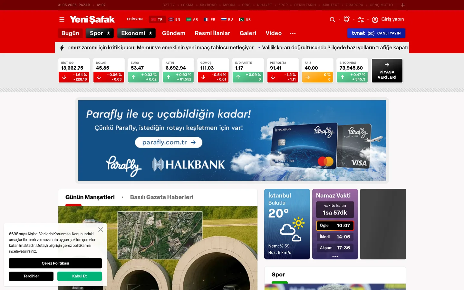Click Giriş yapın to log in
Screen dimensions: 464x290
(392, 19)
